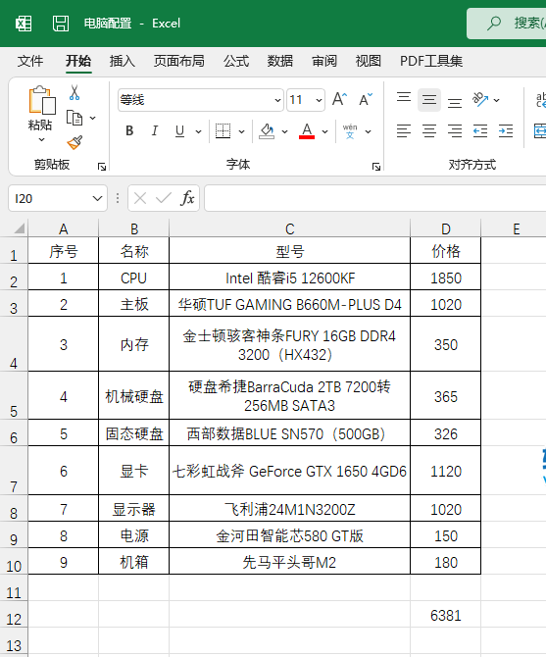Open the 页面布局 ribbon tab
Screen dimensions: 546x657
click(x=178, y=61)
